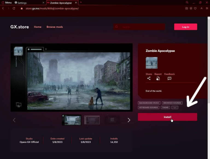Click the Last update 5/8/2023 value
The width and height of the screenshot is (210, 159).
click(86, 142)
